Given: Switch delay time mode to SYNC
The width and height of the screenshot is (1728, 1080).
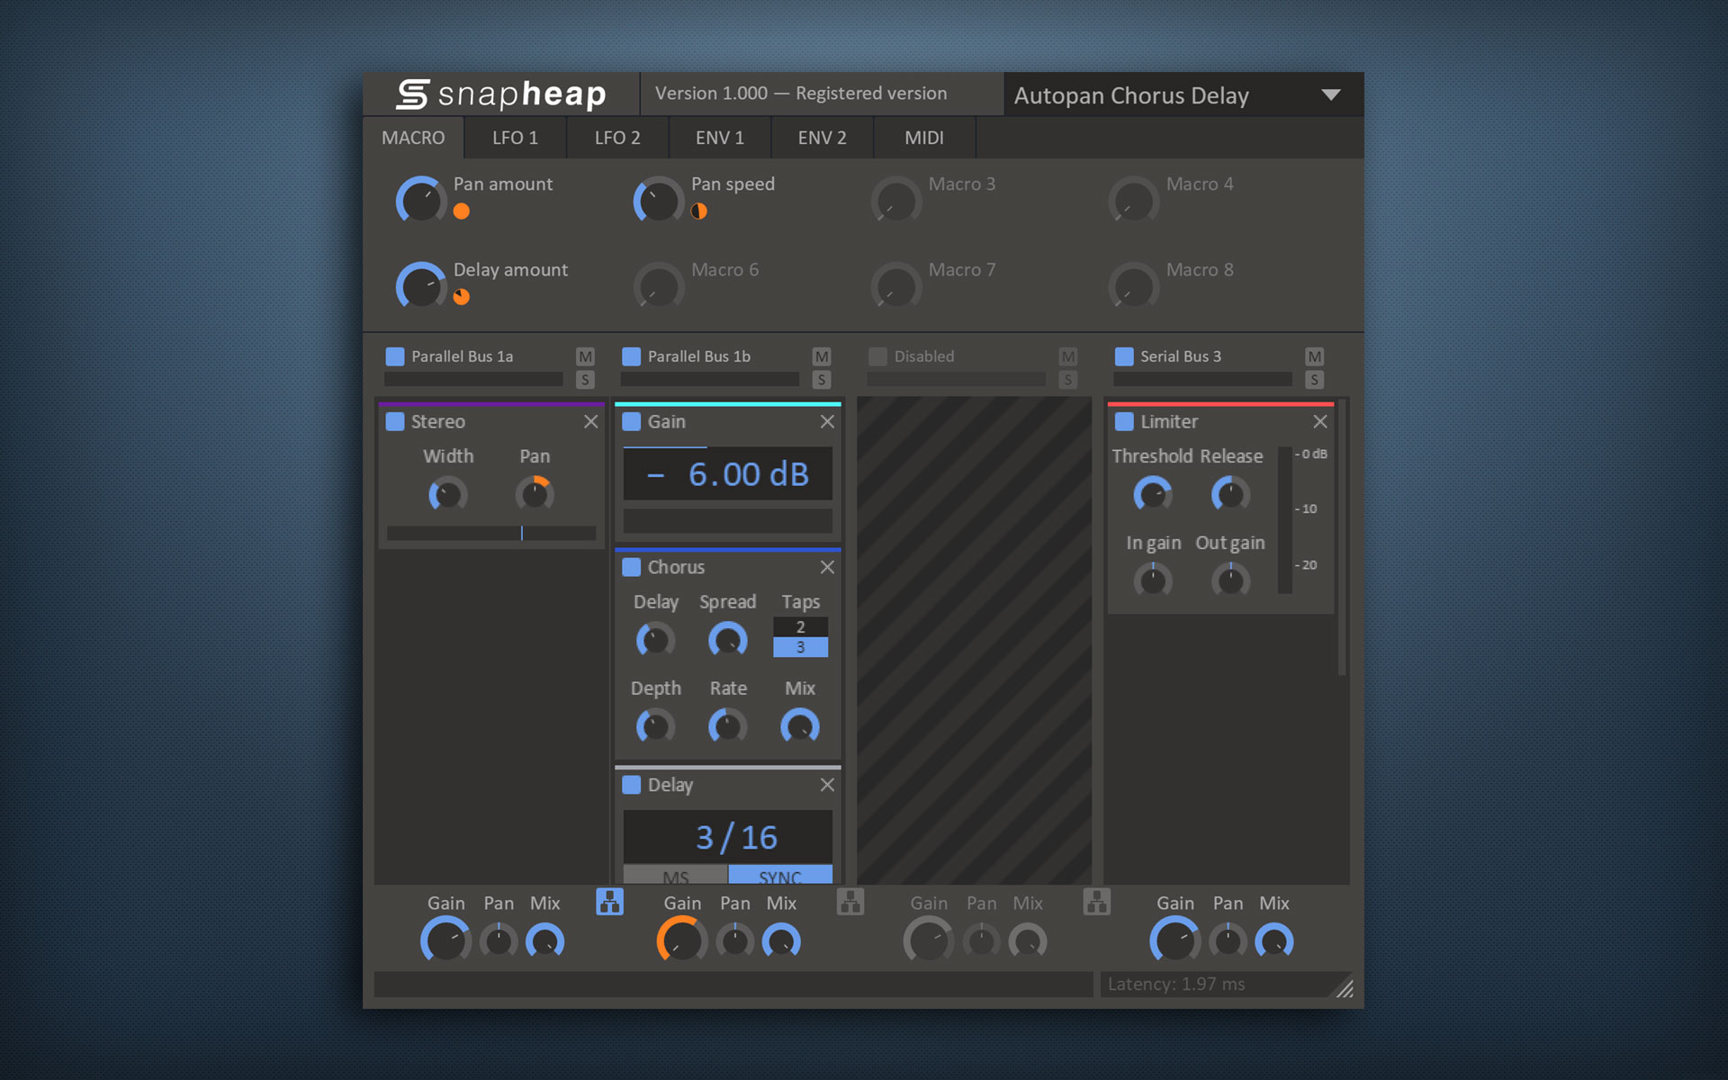Looking at the screenshot, I should pyautogui.click(x=780, y=876).
